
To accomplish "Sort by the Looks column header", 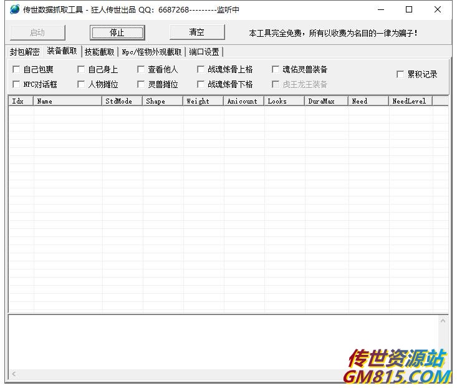I will [284, 101].
